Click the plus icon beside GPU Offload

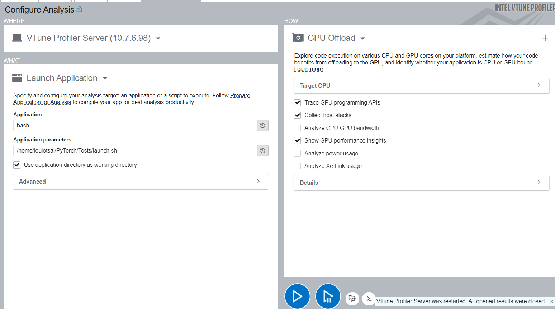point(545,38)
